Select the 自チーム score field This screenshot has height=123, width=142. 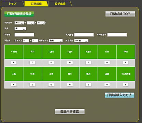(x=26, y=40)
